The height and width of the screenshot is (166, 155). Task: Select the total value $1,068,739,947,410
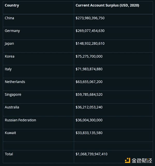click(91, 154)
